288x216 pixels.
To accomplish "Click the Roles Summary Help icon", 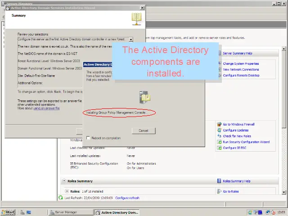I will [219, 181].
